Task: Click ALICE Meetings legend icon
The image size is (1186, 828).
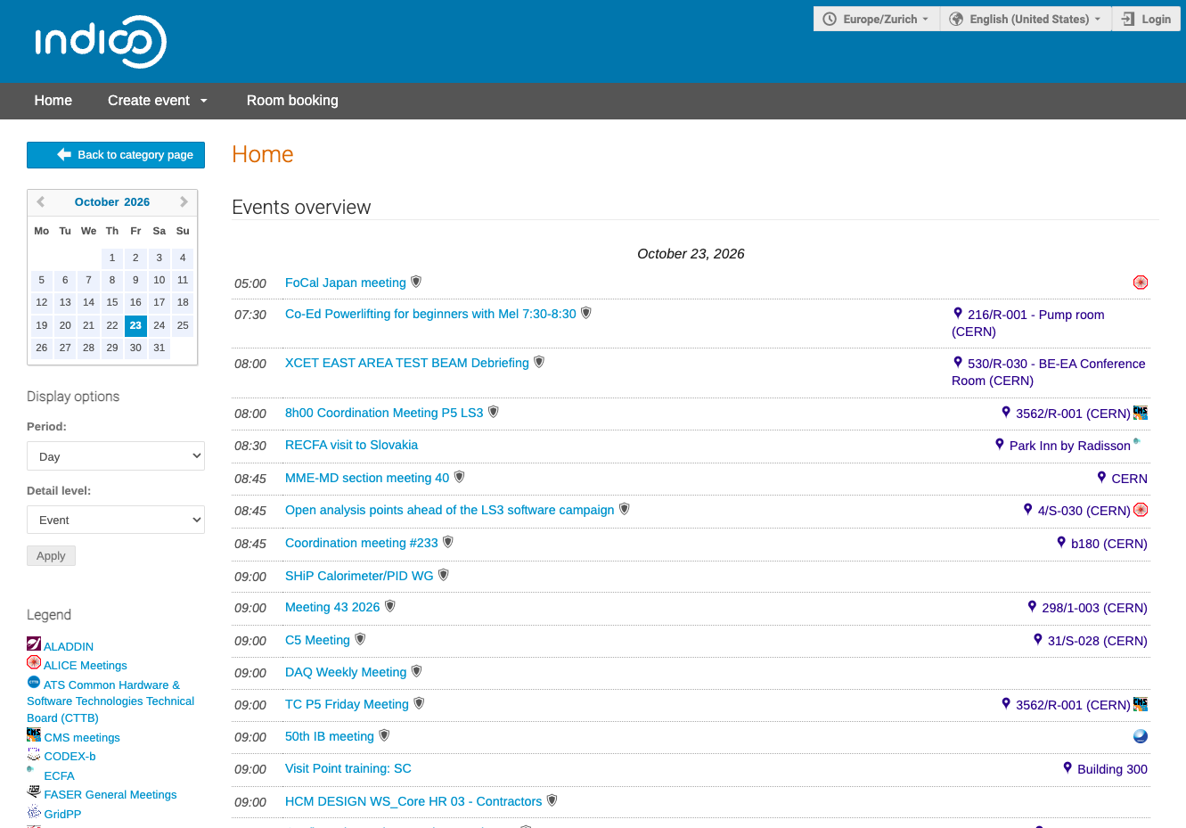Action: point(34,662)
